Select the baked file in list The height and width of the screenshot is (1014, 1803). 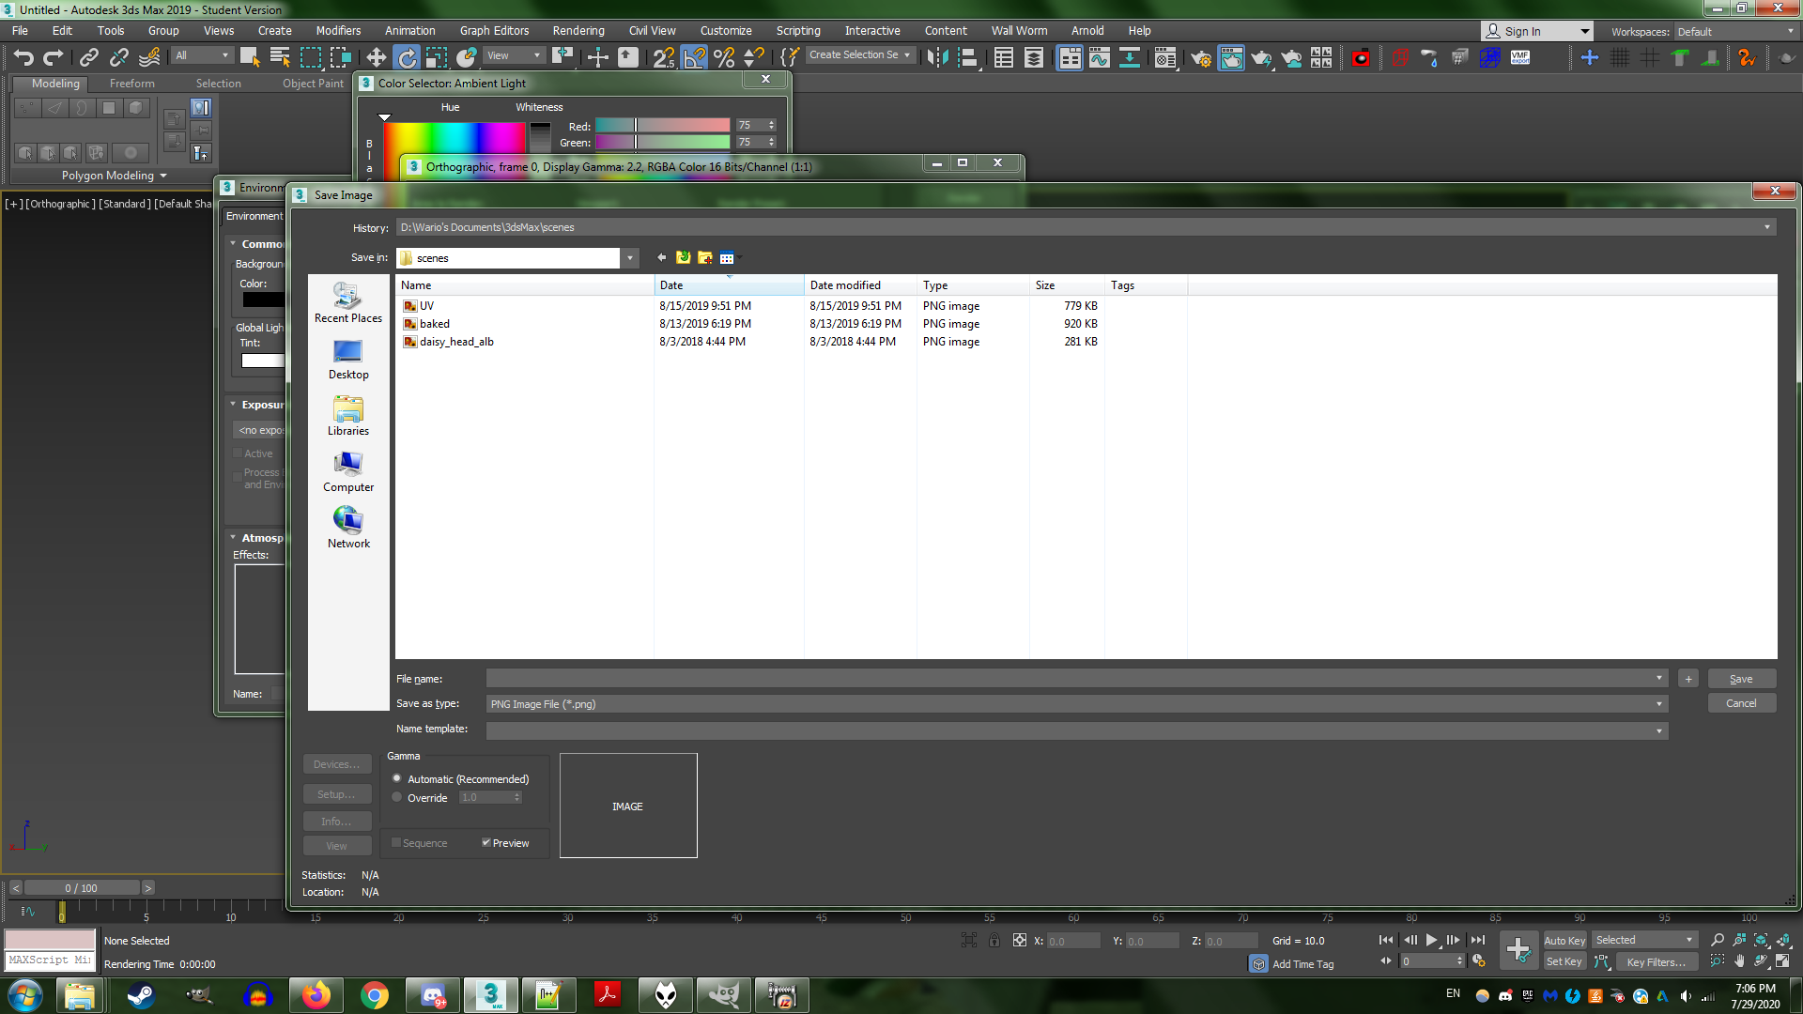coord(435,324)
